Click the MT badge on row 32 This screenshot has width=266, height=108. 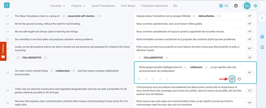[x=250, y=58]
